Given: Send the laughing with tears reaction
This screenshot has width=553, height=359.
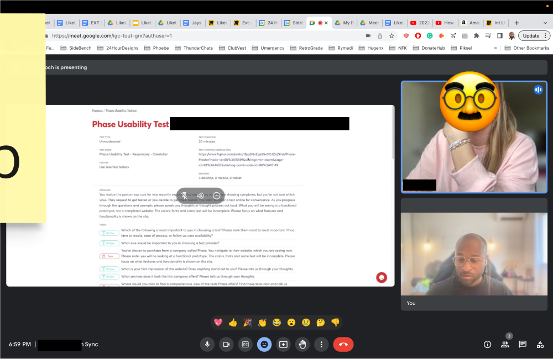Looking at the screenshot, I should click(x=277, y=323).
